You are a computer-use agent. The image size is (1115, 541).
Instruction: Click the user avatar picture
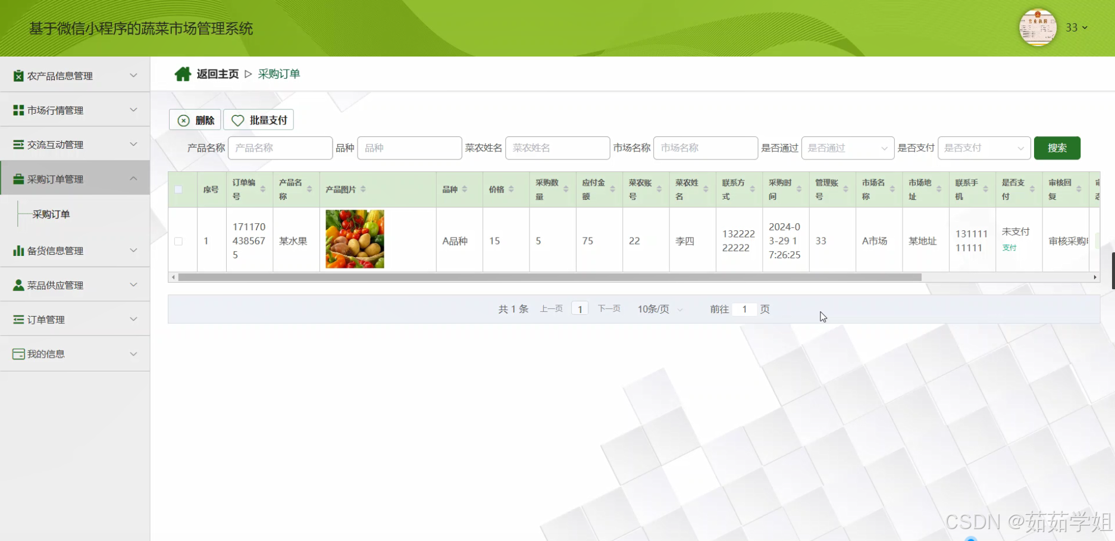coord(1038,27)
